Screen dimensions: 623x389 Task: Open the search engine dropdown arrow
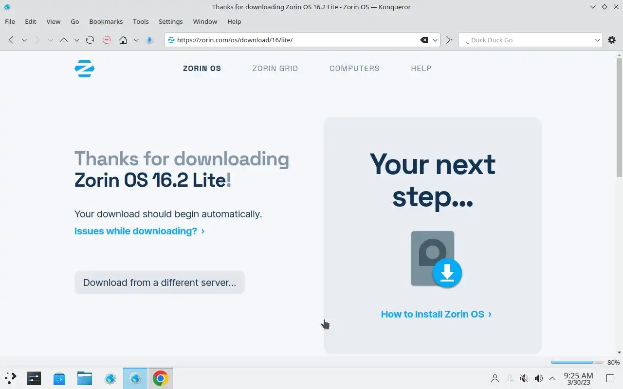[598, 40]
